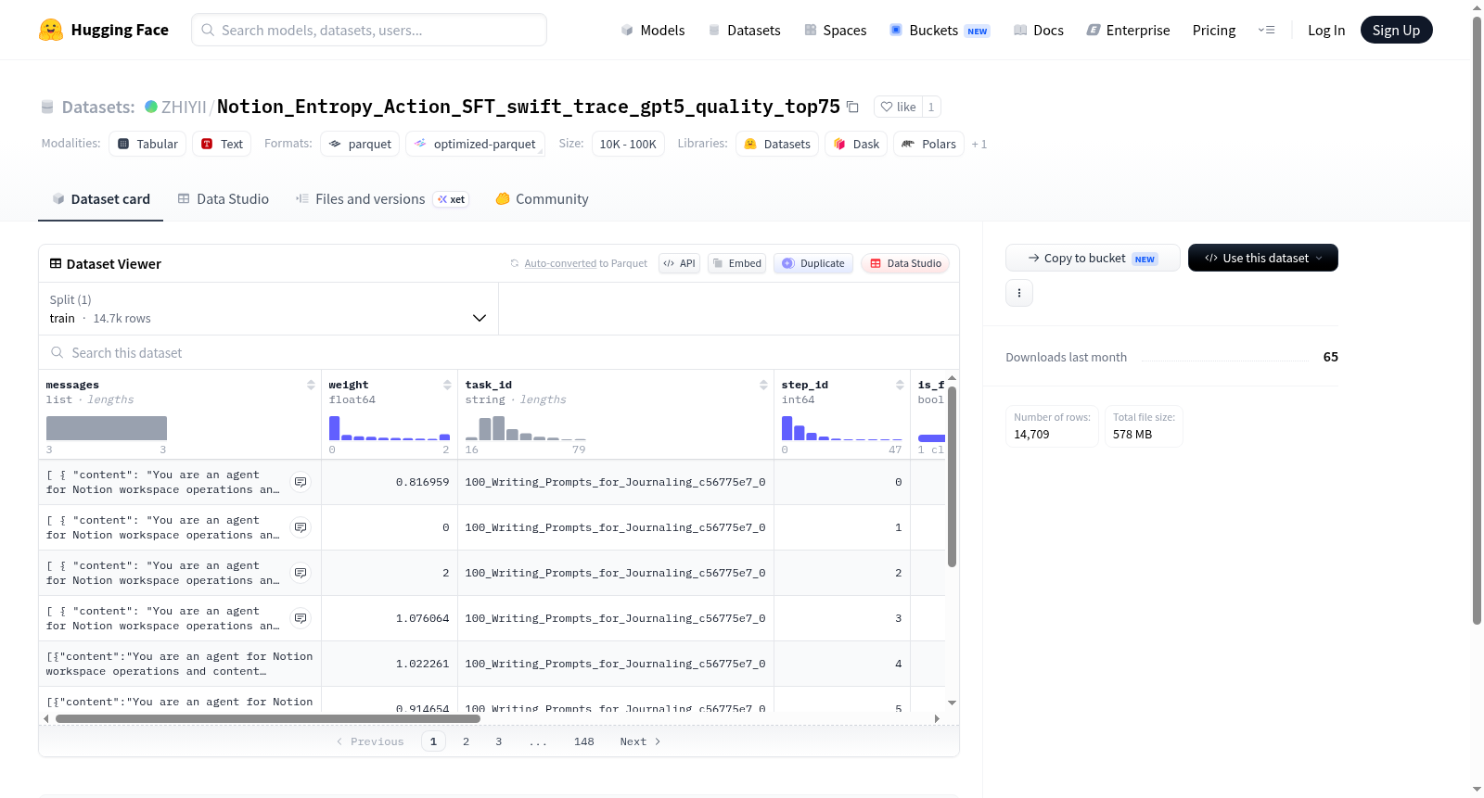Click the Log In link
Screen dimensions: 1484x798
click(x=1326, y=30)
